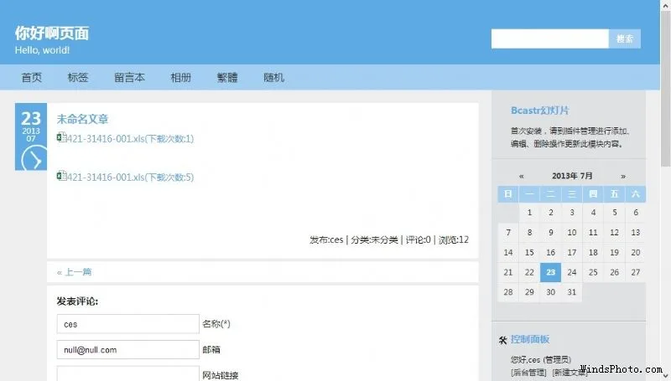
Task: Click calendar date 10
Action: click(x=572, y=232)
